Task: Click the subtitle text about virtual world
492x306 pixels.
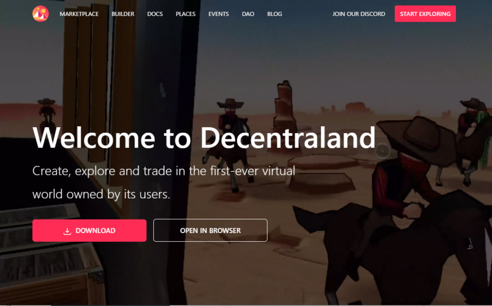Action: [x=164, y=183]
